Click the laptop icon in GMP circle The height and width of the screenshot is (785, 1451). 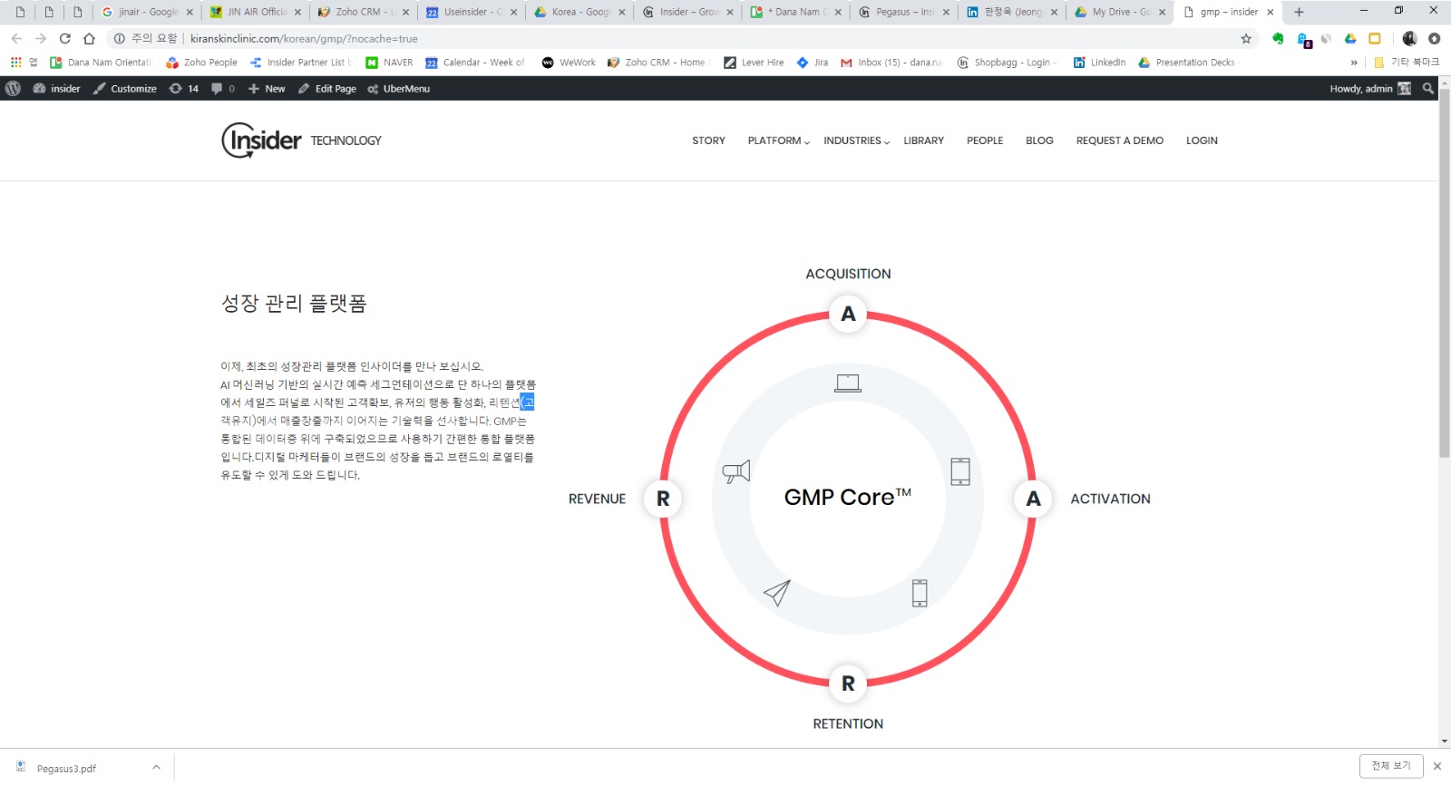848,383
